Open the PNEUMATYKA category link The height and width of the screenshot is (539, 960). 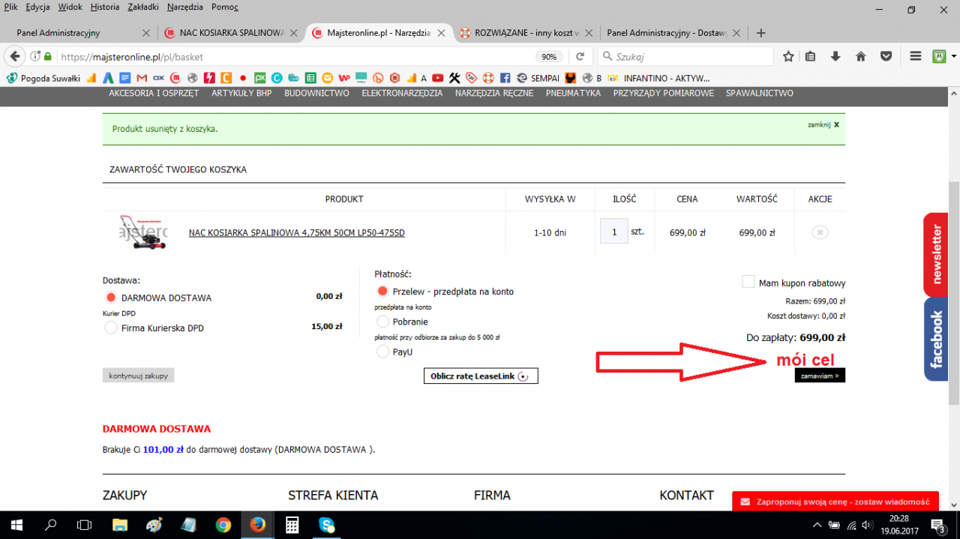pos(573,93)
